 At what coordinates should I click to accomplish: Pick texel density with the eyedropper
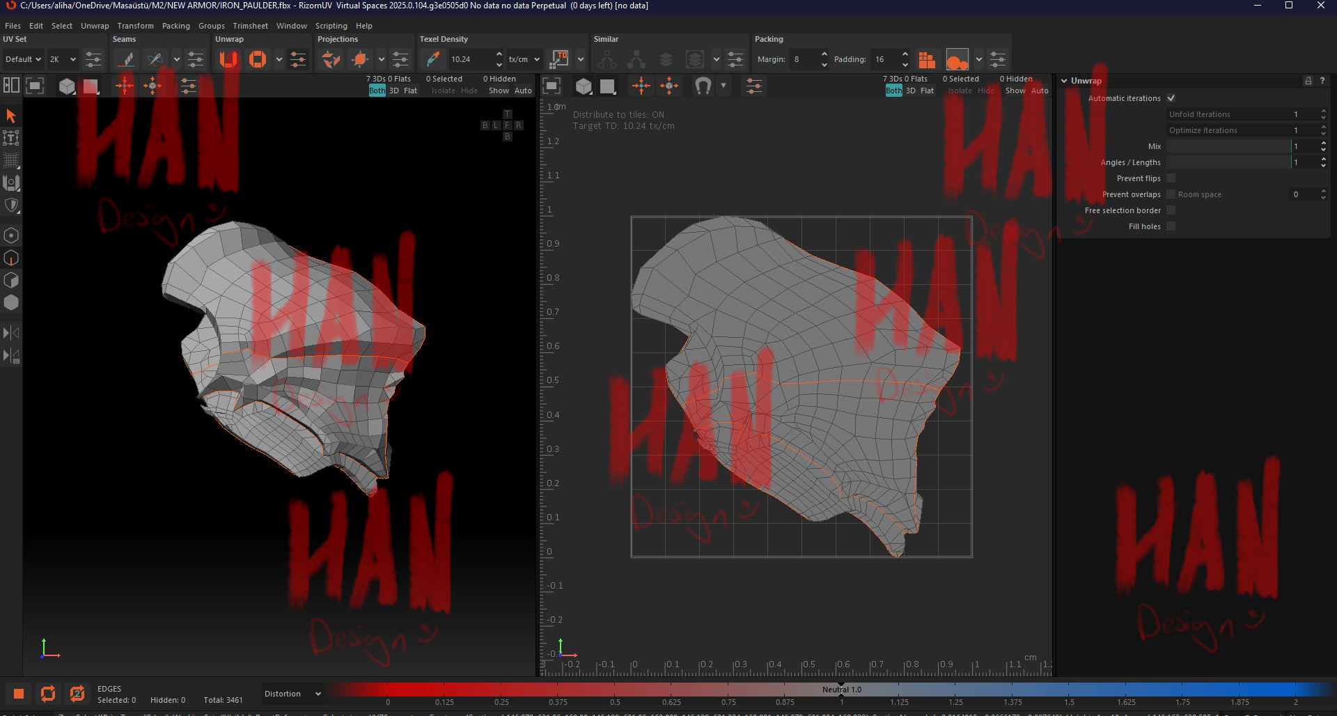coord(432,59)
